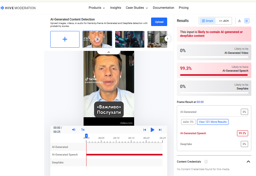Click the Deepfake 0% frame badge
This screenshot has width=256, height=176.
click(244, 144)
